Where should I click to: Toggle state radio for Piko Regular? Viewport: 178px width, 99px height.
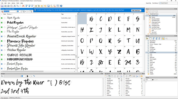[5, 32]
